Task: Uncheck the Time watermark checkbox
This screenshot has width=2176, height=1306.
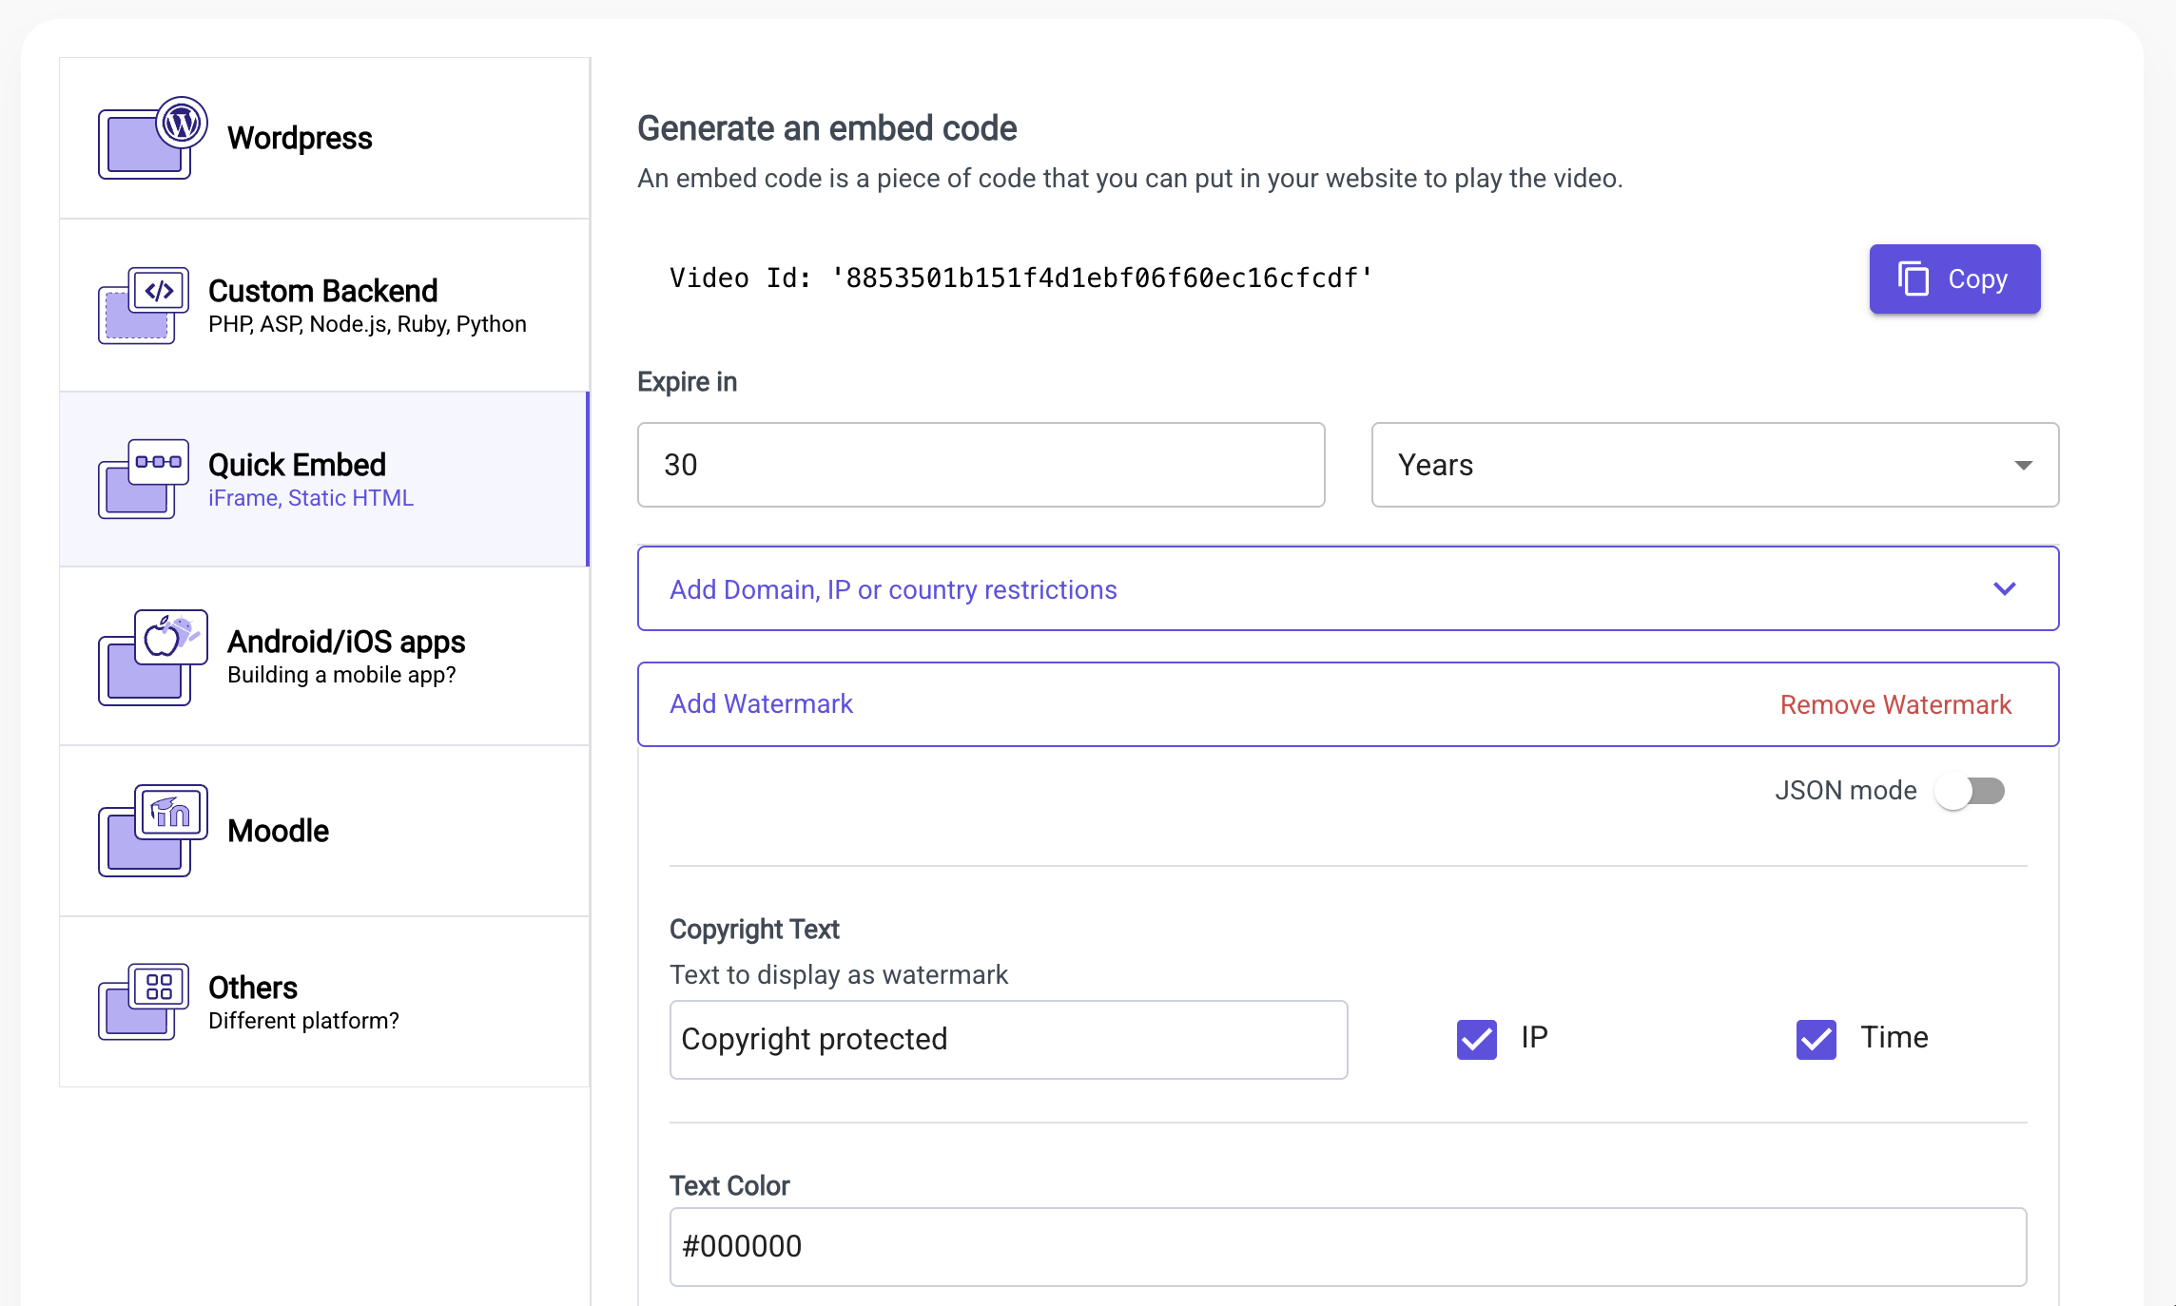Action: [1816, 1039]
